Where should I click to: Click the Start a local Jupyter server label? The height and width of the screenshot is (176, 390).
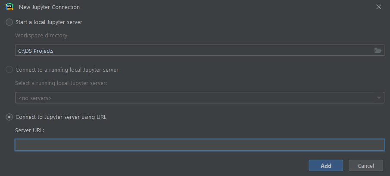[x=49, y=22]
